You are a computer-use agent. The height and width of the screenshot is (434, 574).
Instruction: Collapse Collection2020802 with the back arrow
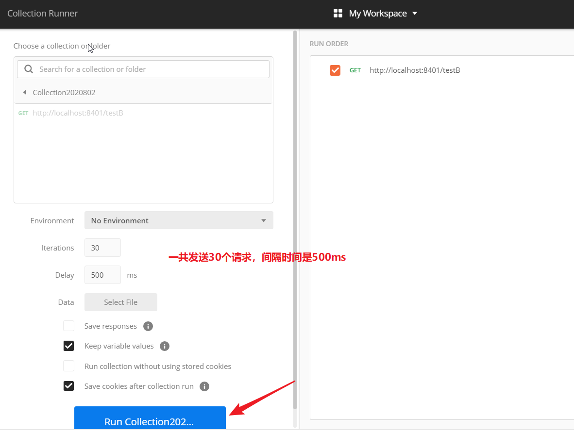click(25, 92)
